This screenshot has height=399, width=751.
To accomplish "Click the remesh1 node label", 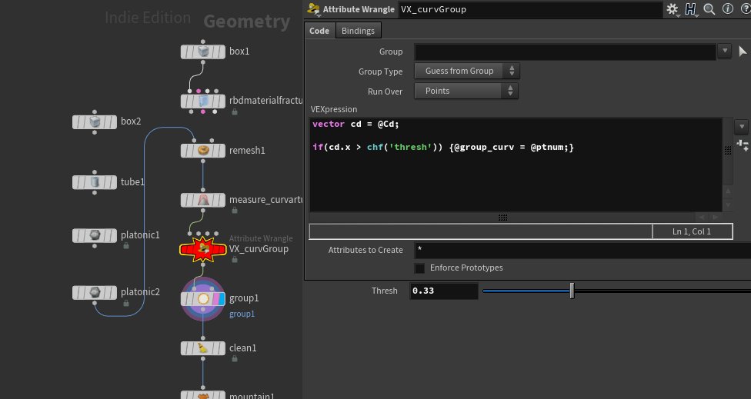I will point(247,150).
